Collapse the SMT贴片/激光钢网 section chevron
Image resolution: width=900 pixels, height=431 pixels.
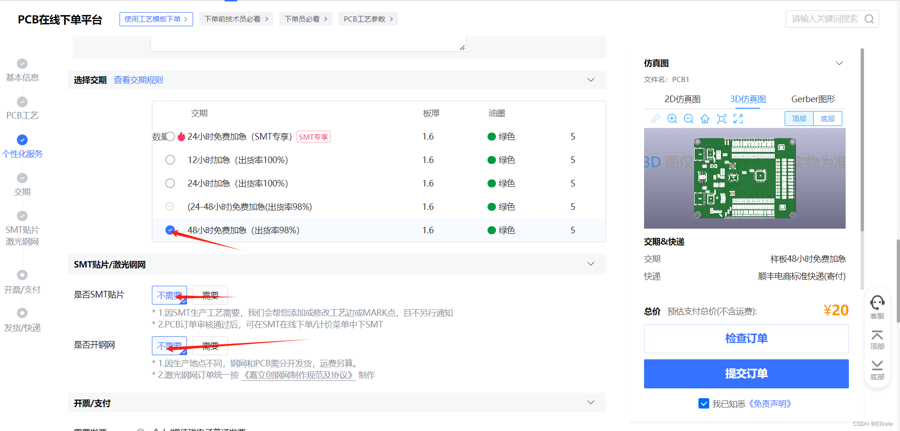coord(591,264)
